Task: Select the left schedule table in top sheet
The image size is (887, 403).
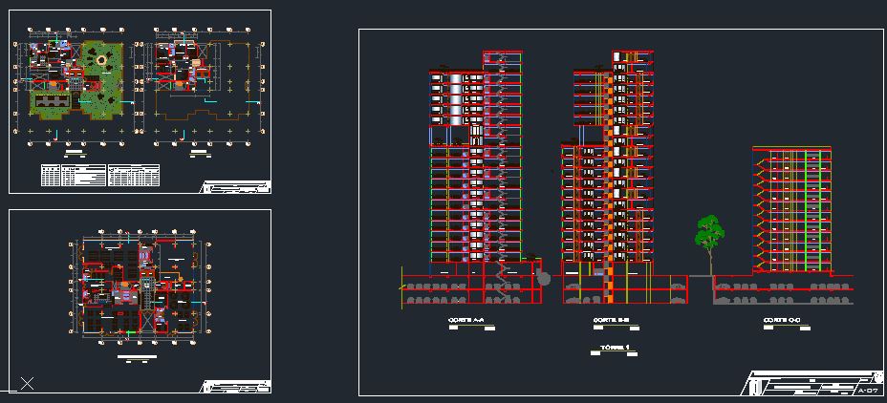Action: 72,175
